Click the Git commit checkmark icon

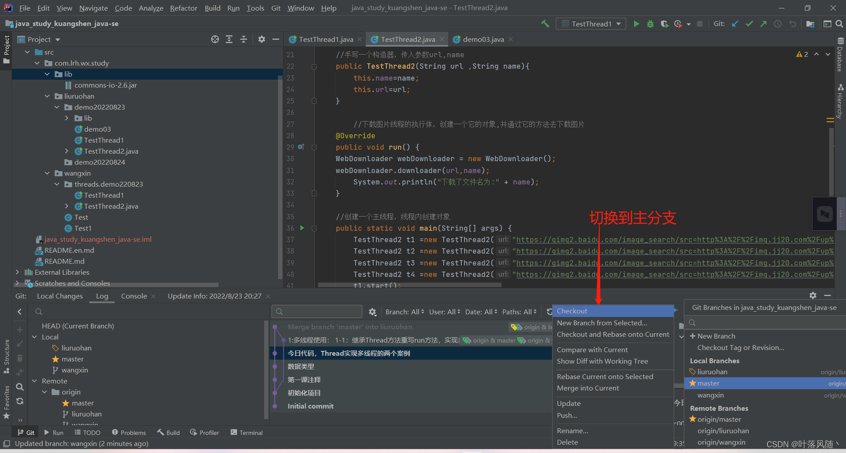point(749,24)
